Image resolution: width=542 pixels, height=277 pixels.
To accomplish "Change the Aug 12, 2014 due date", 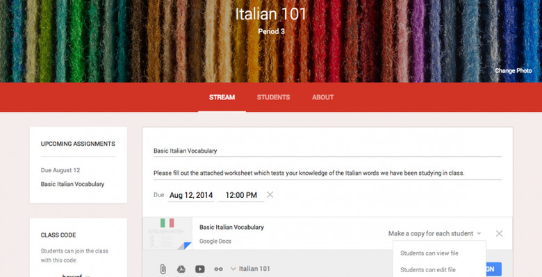I will click(x=191, y=195).
